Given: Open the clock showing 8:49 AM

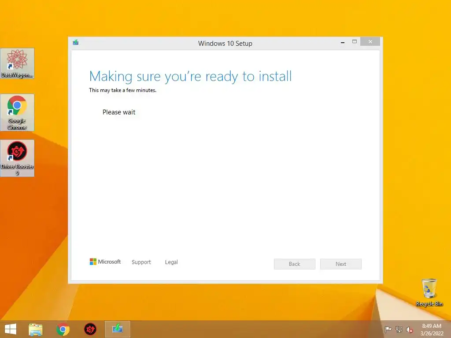Looking at the screenshot, I should click(x=432, y=330).
